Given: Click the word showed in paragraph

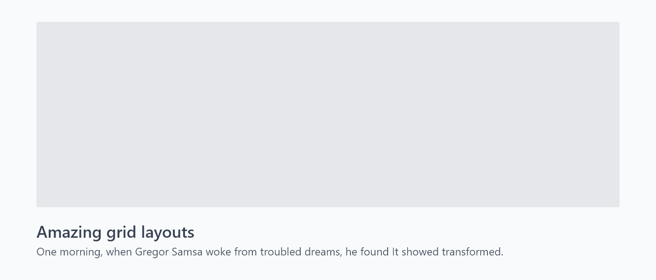Looking at the screenshot, I should tap(420, 252).
